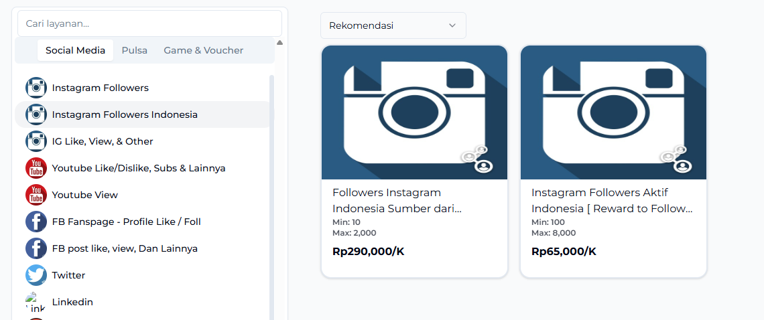Click the FB post like Facebook icon
The image size is (764, 320).
[x=36, y=248]
